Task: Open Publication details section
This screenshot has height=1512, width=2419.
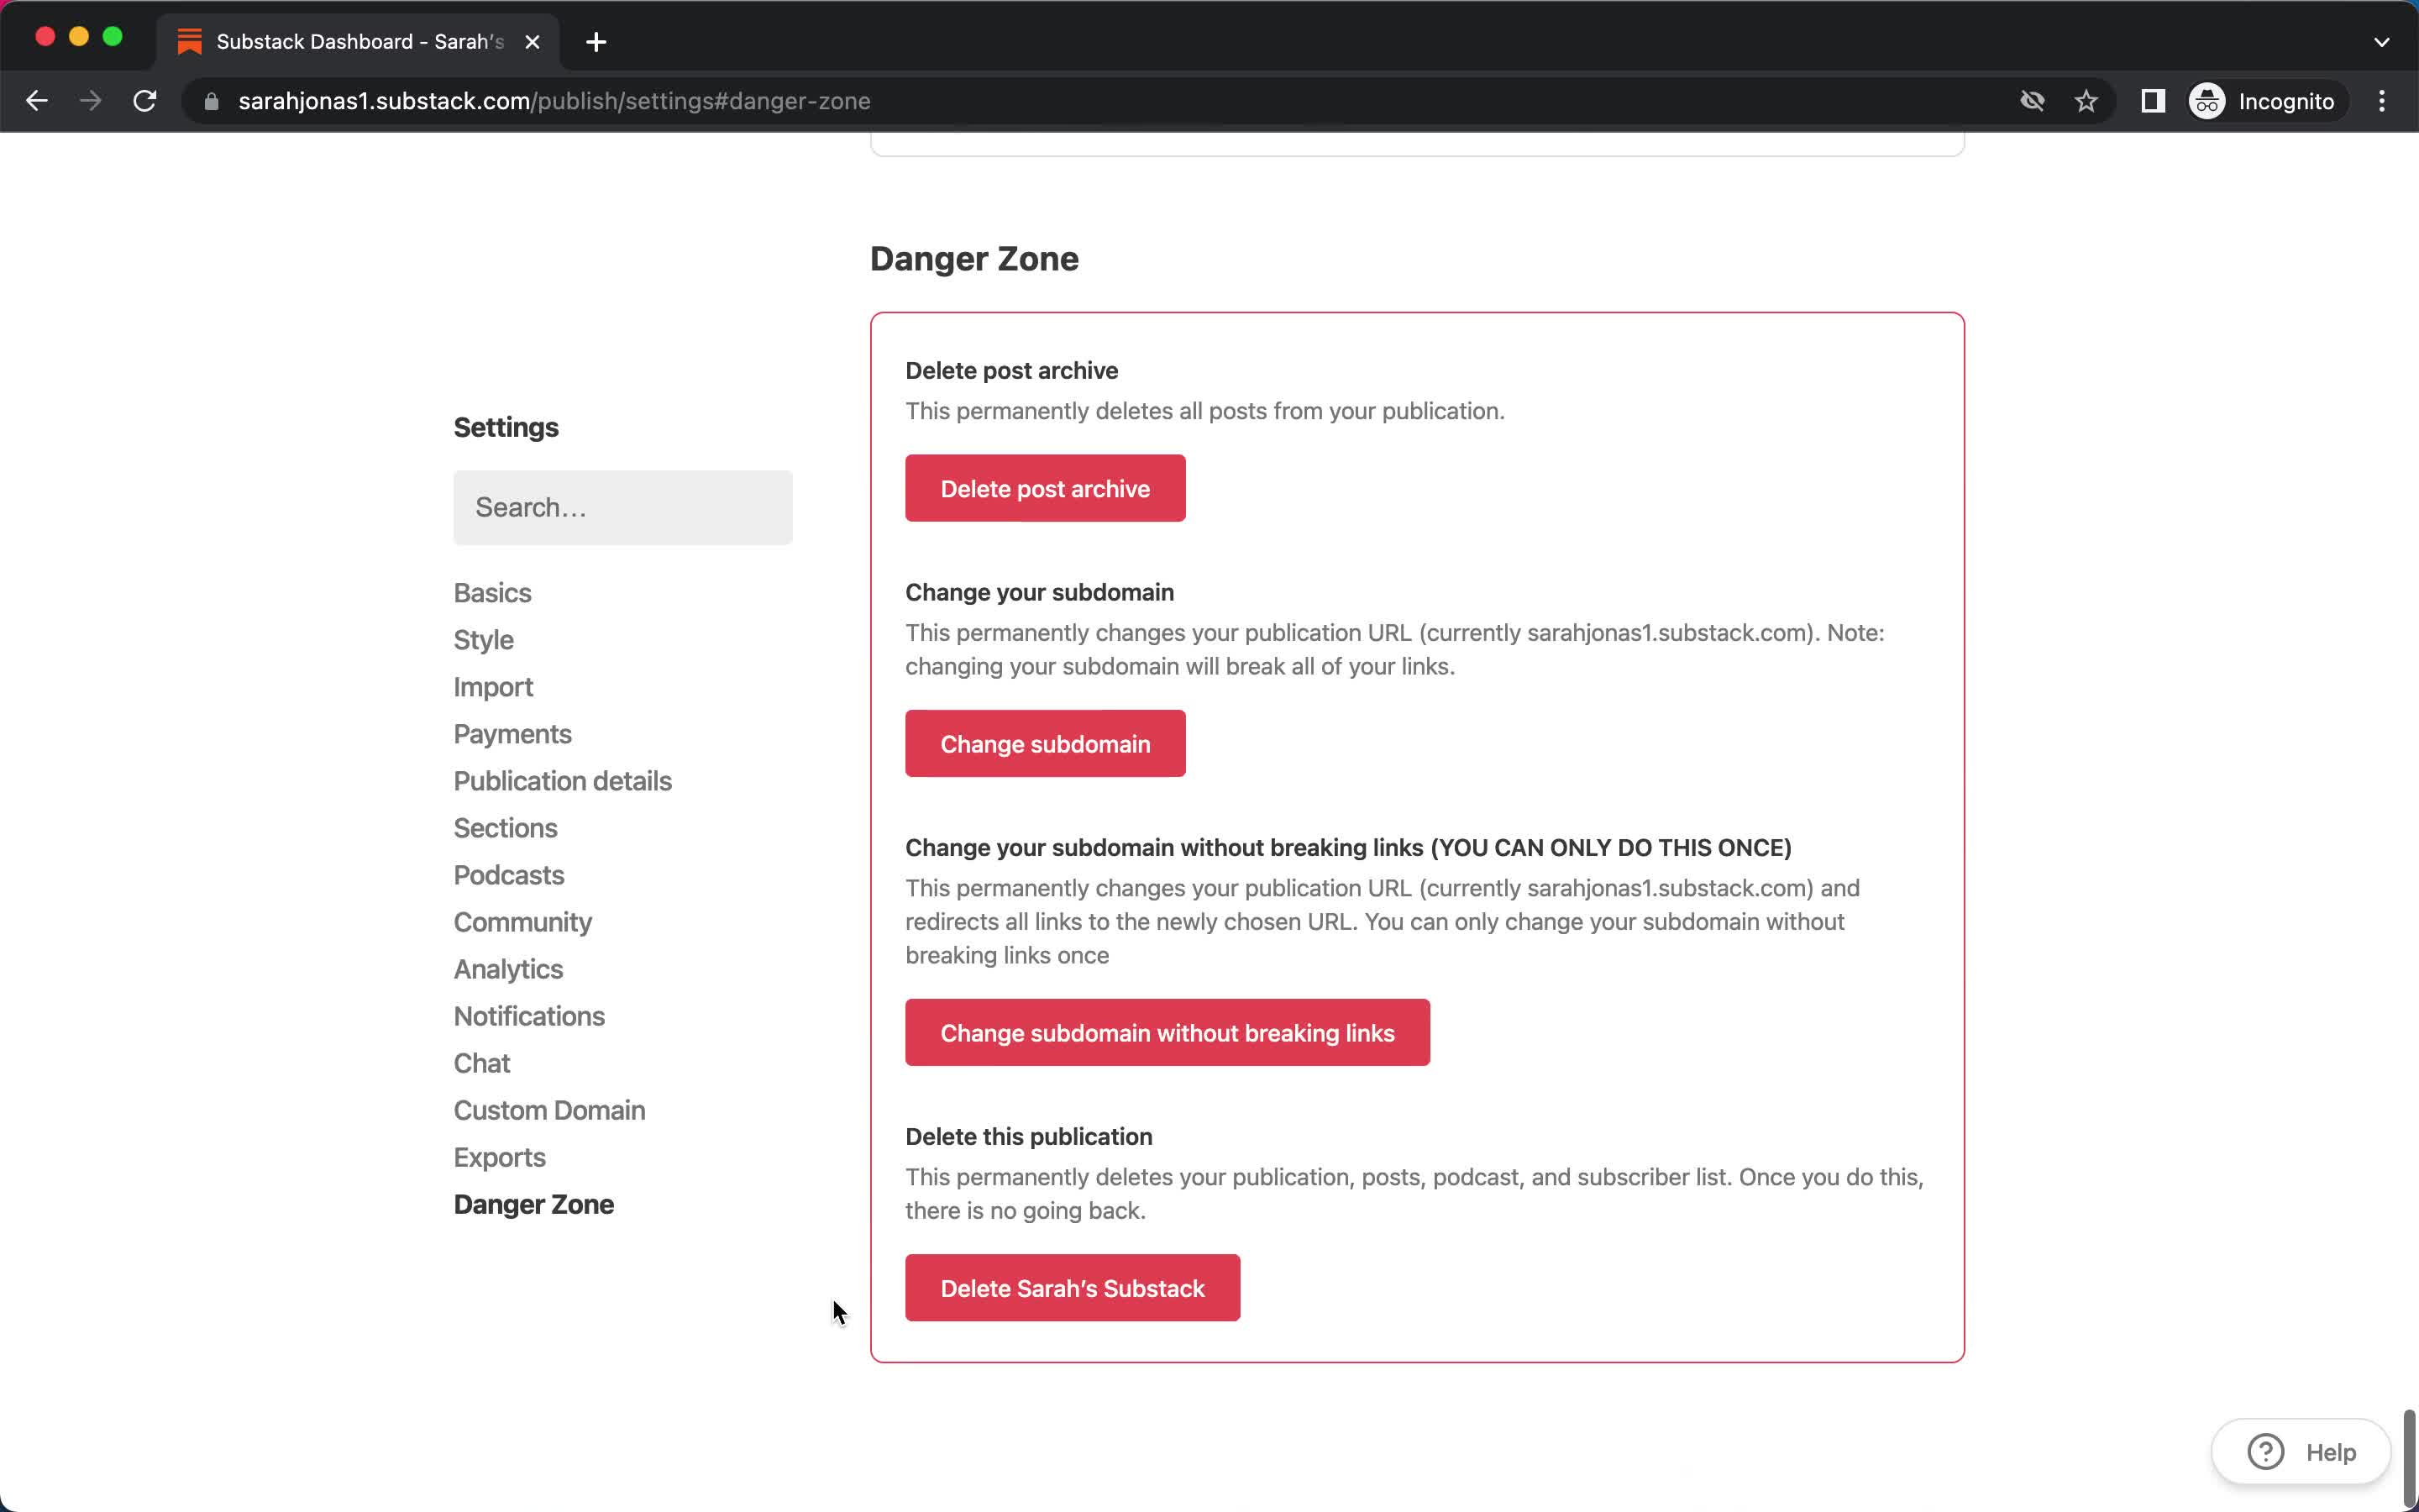Action: coord(563,781)
